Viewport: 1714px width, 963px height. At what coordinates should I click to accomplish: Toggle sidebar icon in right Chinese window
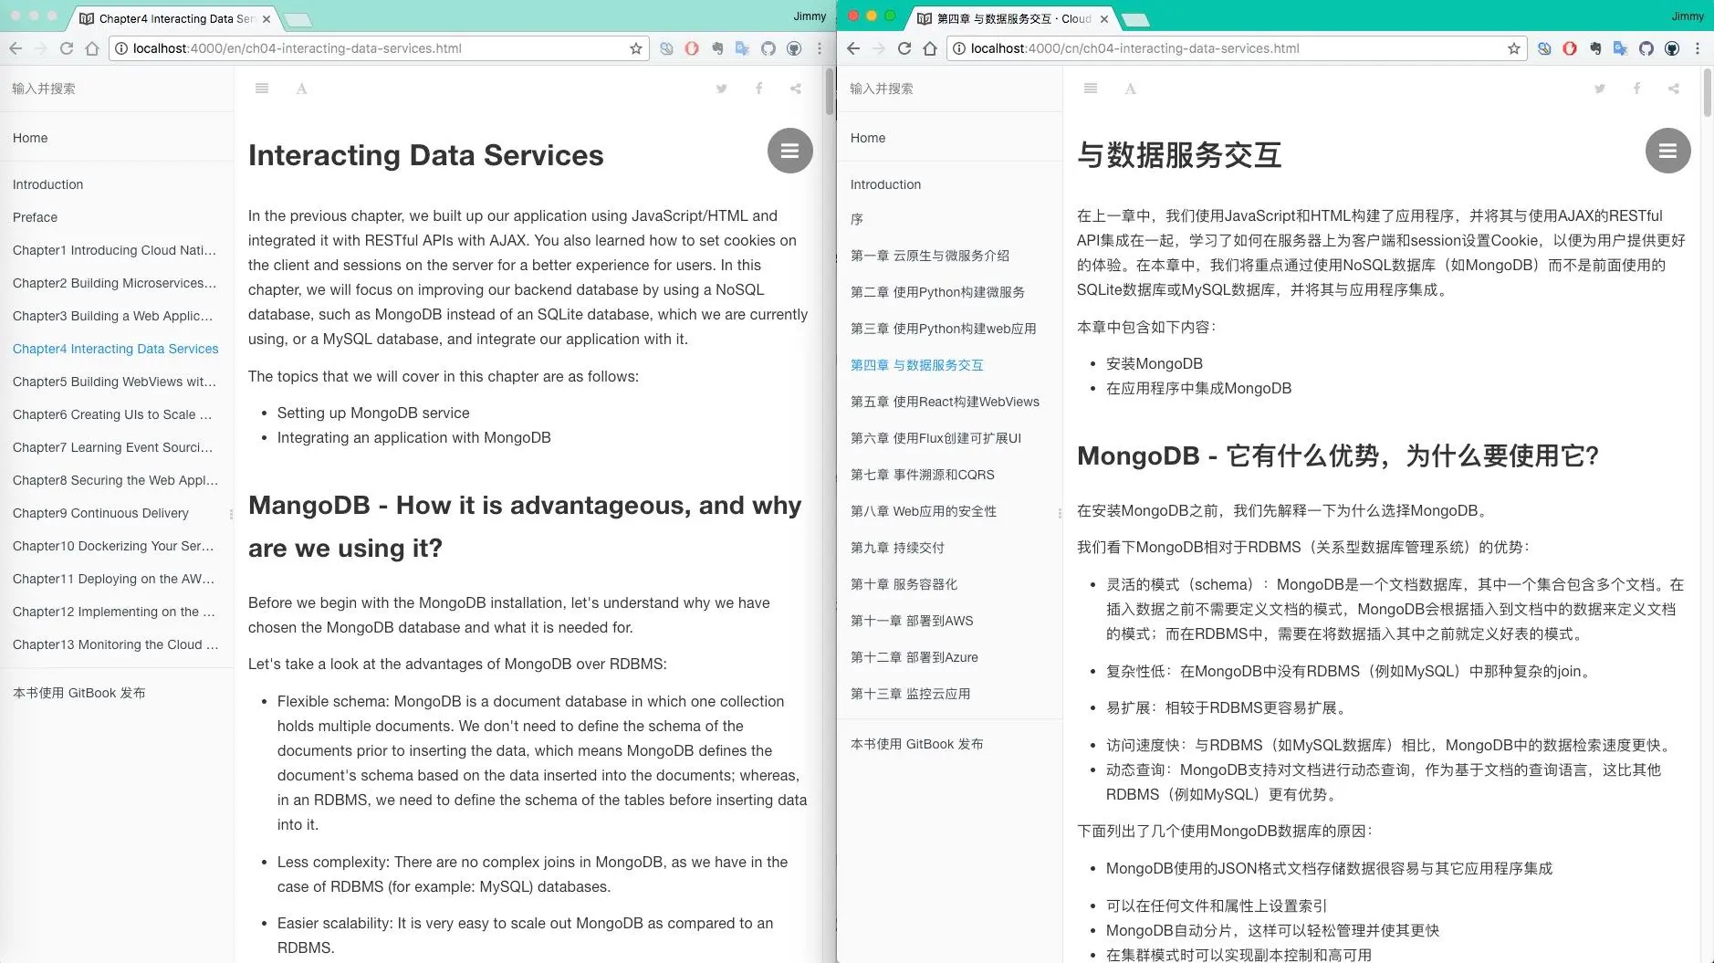point(1091,89)
